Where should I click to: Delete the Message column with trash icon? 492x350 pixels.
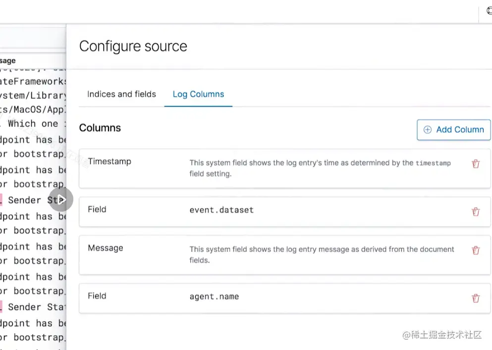(476, 250)
